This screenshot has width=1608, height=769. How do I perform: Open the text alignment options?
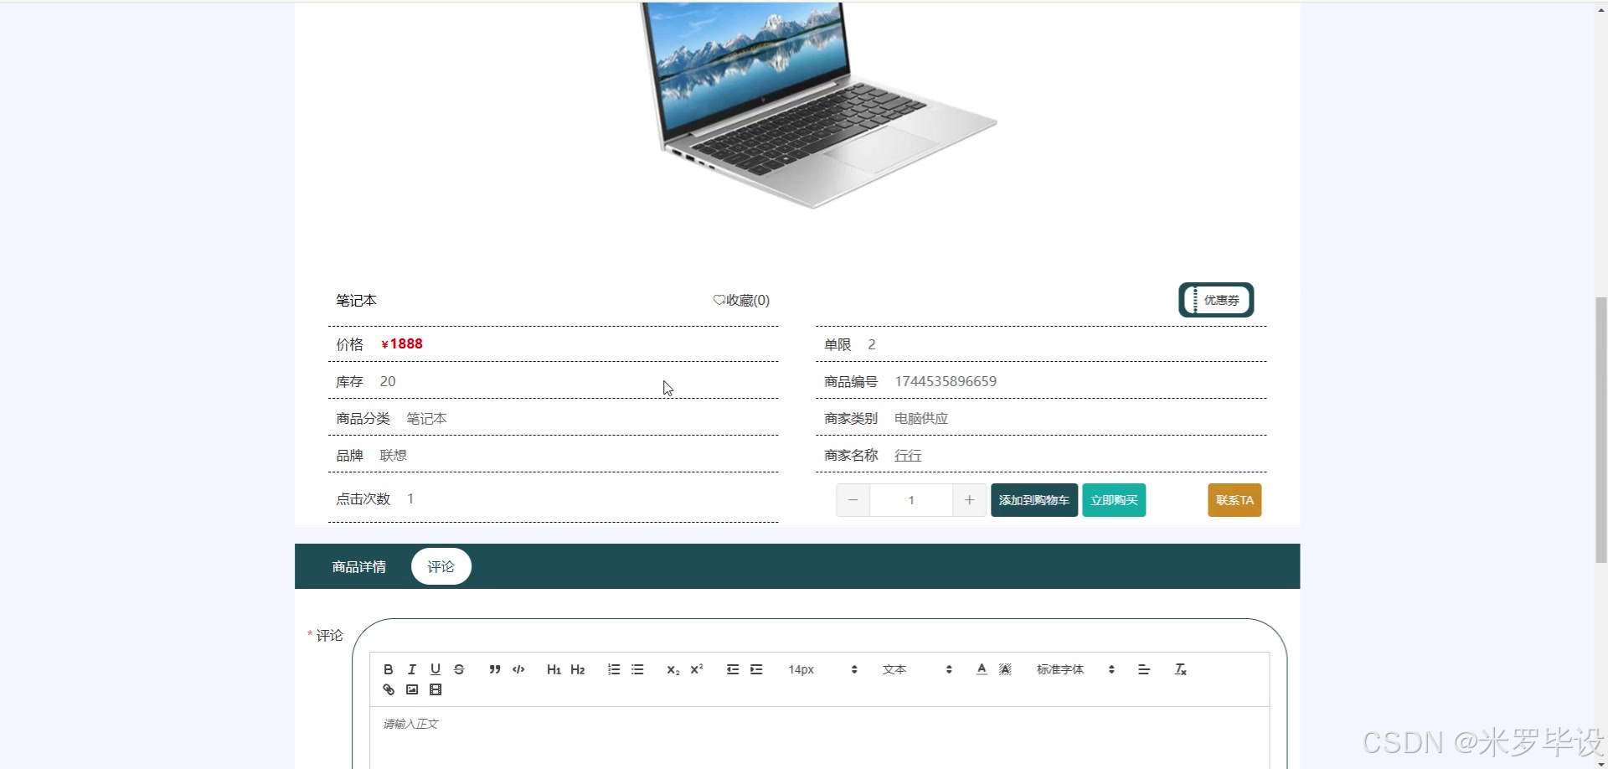pyautogui.click(x=1144, y=669)
